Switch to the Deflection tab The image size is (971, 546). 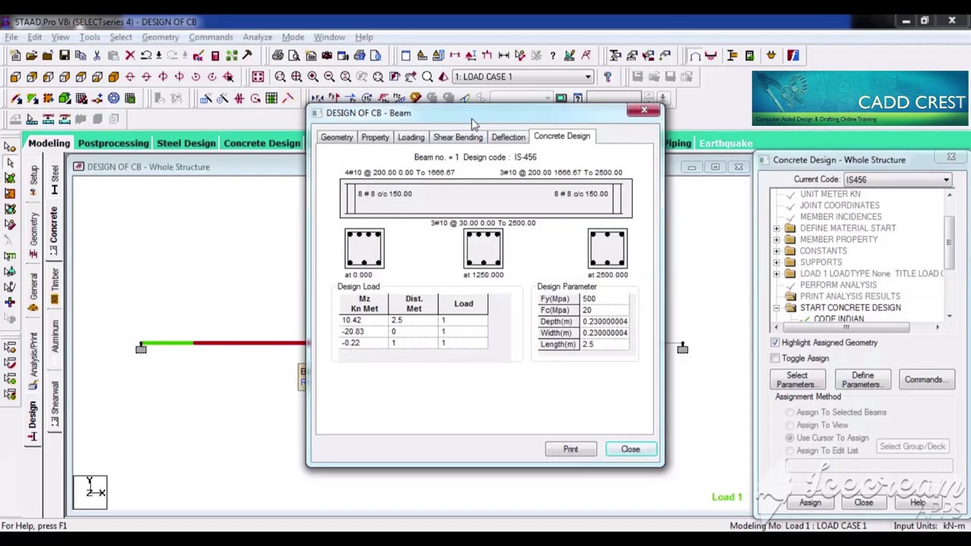pyautogui.click(x=508, y=137)
